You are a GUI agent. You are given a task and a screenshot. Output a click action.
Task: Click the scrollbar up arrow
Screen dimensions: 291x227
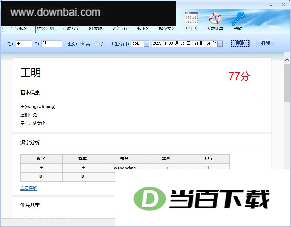pyautogui.click(x=287, y=60)
